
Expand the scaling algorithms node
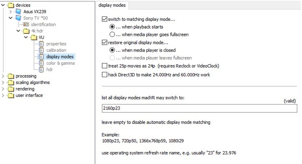3,82
